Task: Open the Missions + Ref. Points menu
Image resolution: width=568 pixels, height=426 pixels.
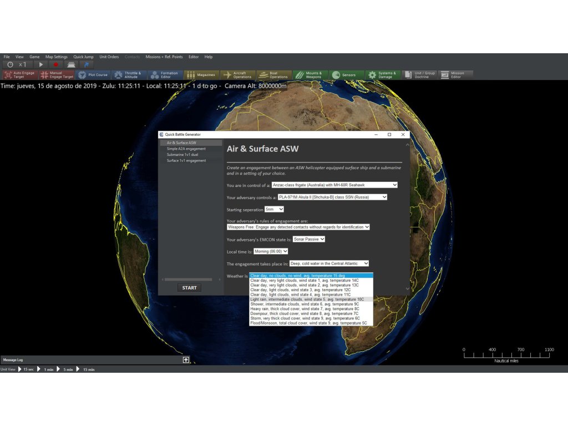Action: 164,57
